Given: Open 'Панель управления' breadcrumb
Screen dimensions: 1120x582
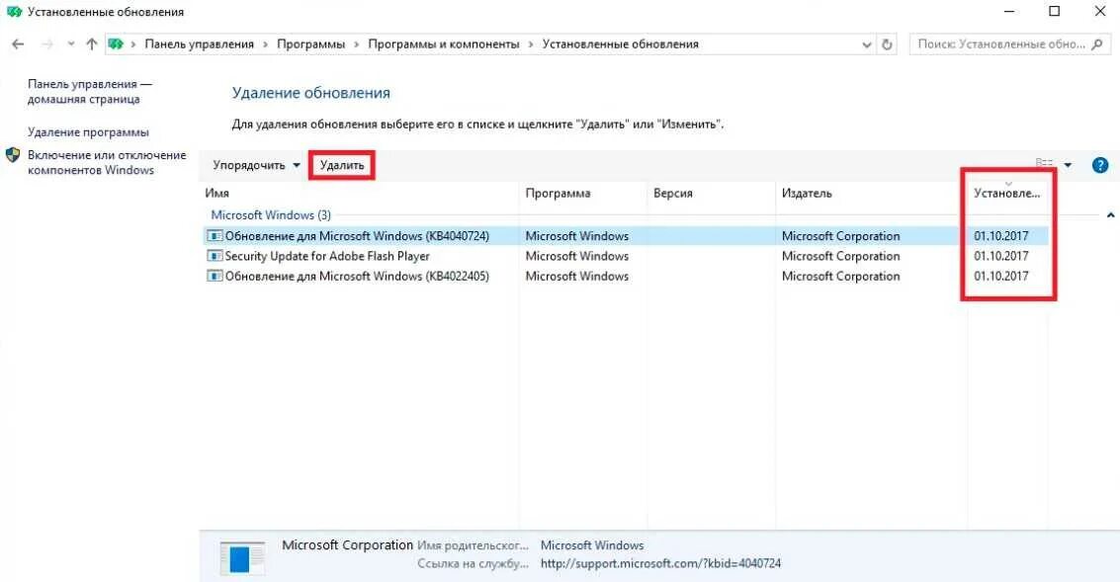Looking at the screenshot, I should (x=200, y=44).
